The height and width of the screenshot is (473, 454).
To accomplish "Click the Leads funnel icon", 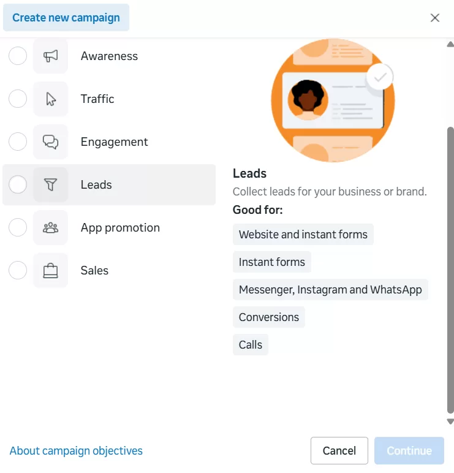I will pyautogui.click(x=50, y=185).
